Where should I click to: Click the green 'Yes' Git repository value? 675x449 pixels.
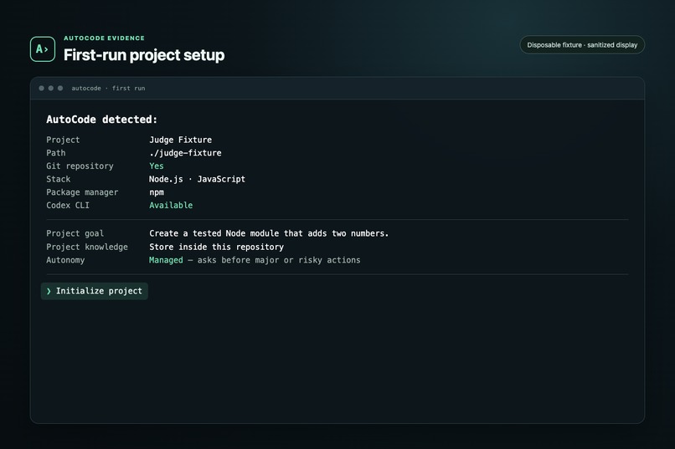pyautogui.click(x=157, y=166)
